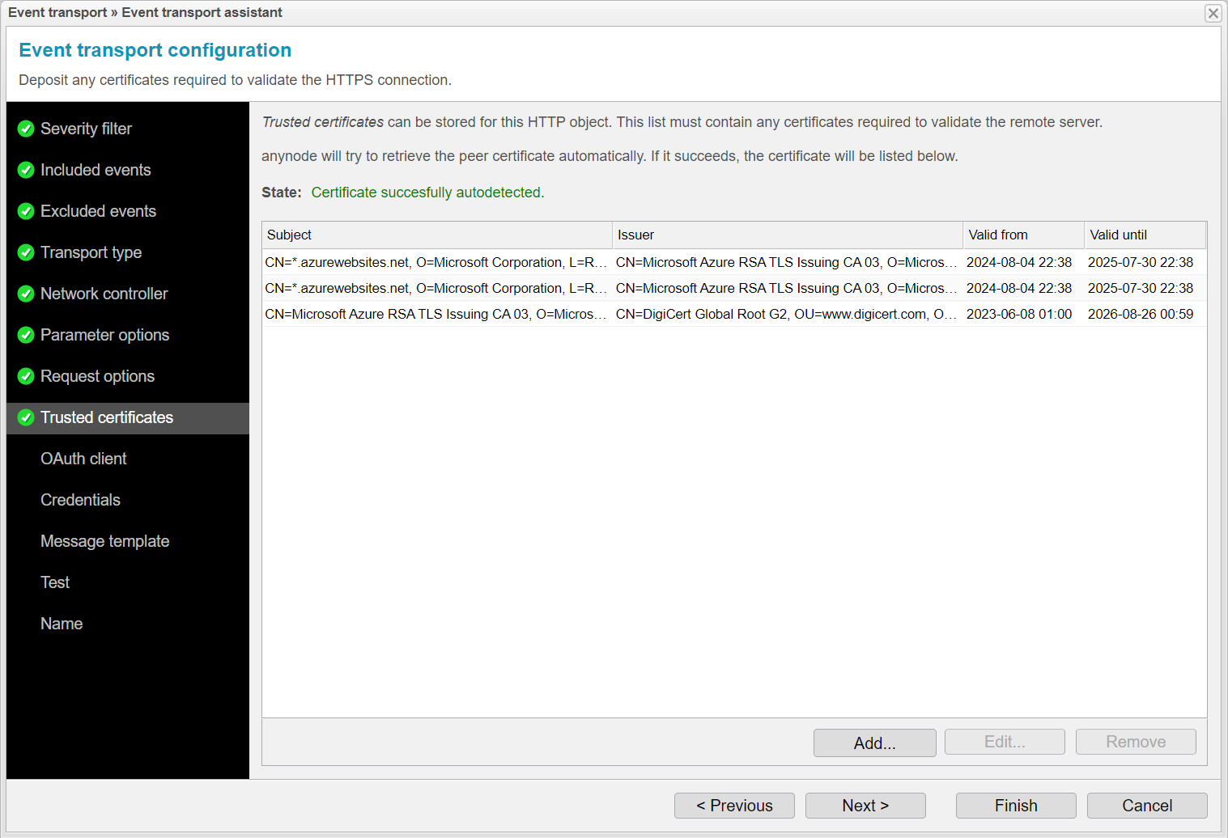Go back using the Previous button
Image resolution: width=1228 pixels, height=838 pixels.
pyautogui.click(x=733, y=806)
